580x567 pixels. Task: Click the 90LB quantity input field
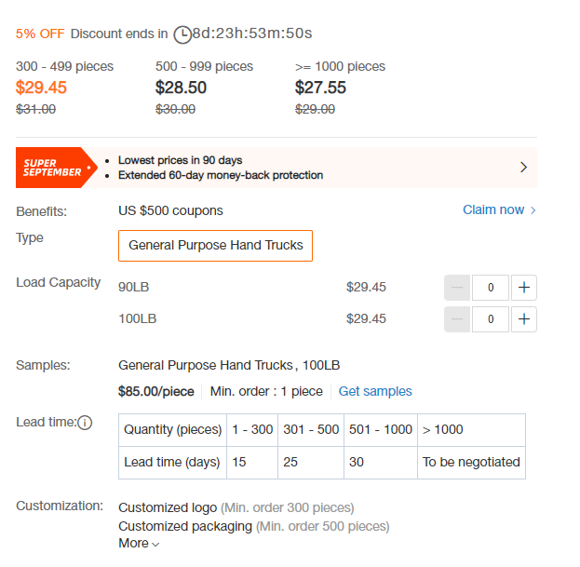(491, 288)
